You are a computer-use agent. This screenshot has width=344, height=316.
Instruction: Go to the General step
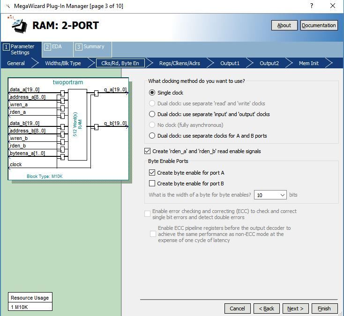(x=16, y=63)
